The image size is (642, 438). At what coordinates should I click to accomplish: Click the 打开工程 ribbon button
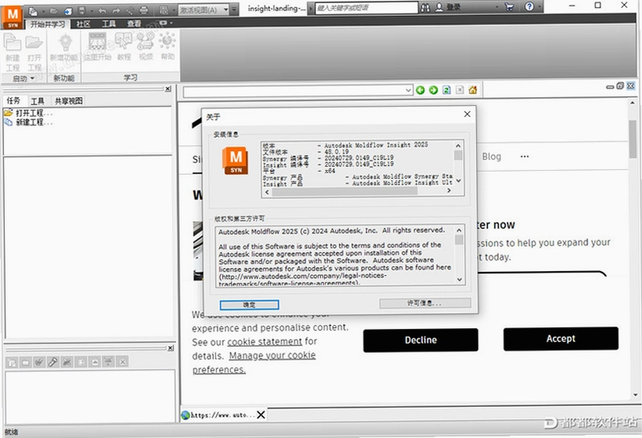coord(35,52)
